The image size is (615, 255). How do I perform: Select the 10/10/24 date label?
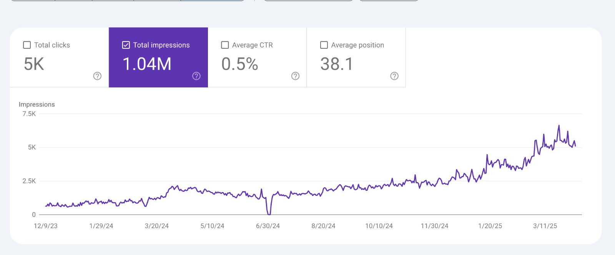[379, 226]
